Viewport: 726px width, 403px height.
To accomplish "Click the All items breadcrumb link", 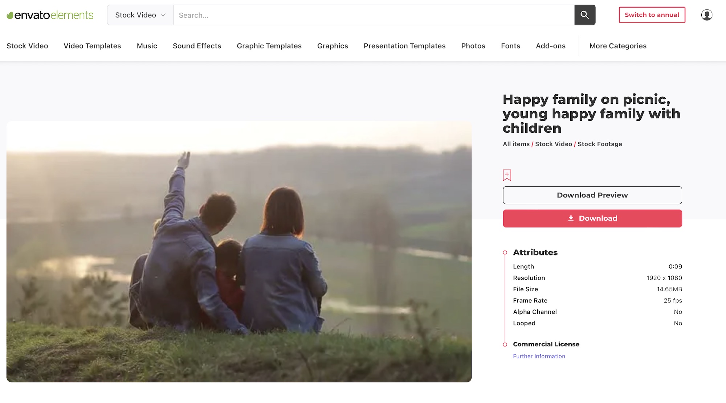I will (x=516, y=144).
